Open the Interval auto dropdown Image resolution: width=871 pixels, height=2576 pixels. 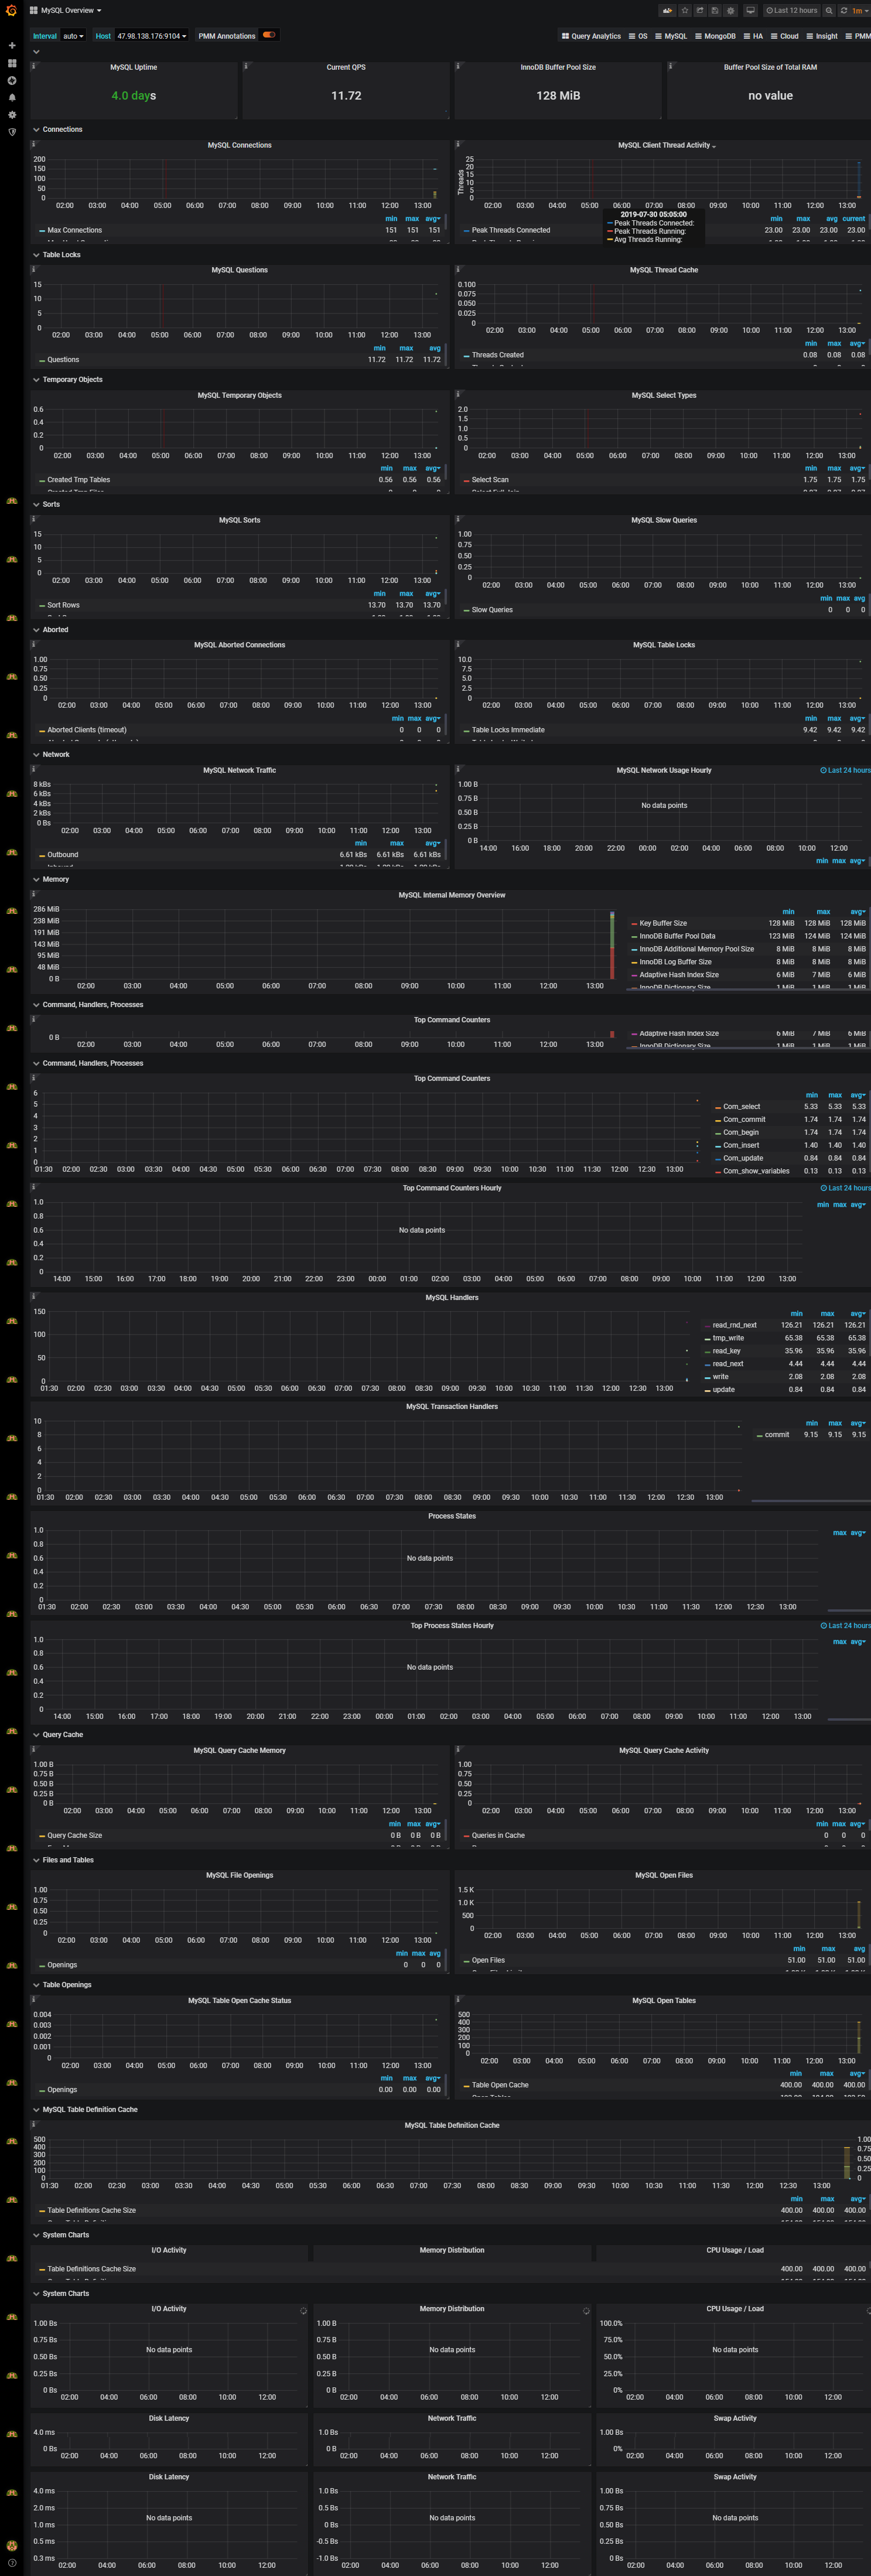73,36
